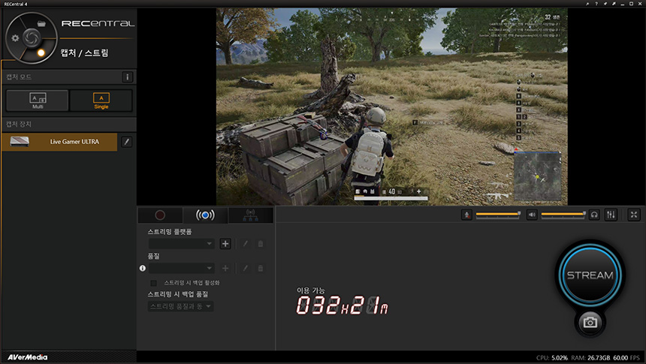Select Single capture mode
The height and width of the screenshot is (364, 646).
[101, 101]
